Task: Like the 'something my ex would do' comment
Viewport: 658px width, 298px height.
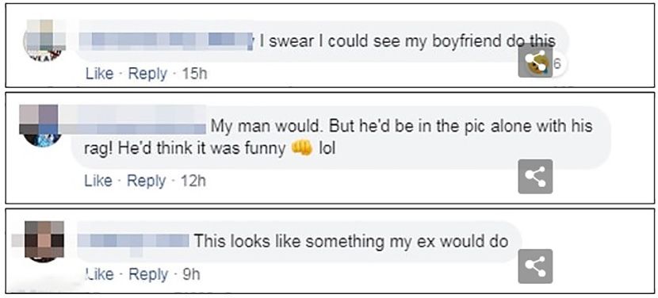Action: click(x=99, y=274)
